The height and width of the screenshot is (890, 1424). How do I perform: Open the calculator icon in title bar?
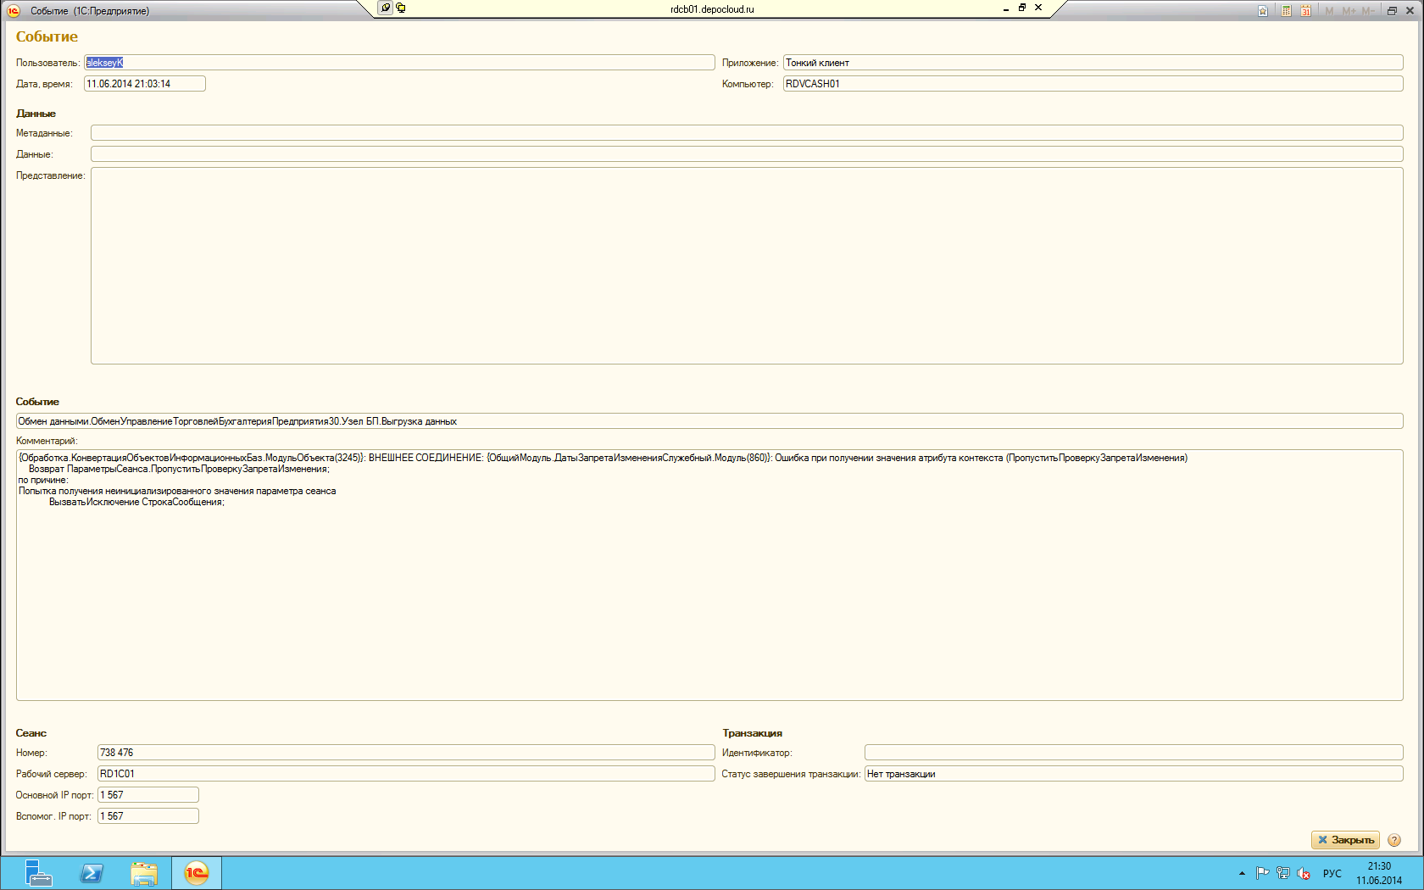click(1286, 11)
